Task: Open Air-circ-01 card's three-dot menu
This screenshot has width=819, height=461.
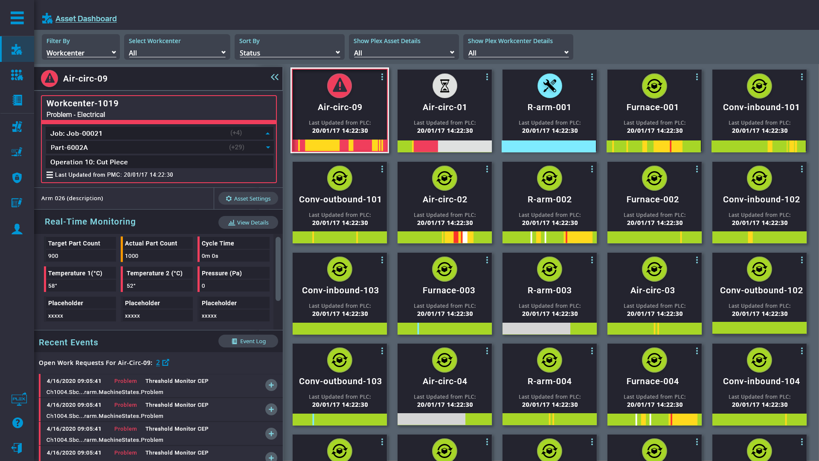Action: [x=487, y=77]
